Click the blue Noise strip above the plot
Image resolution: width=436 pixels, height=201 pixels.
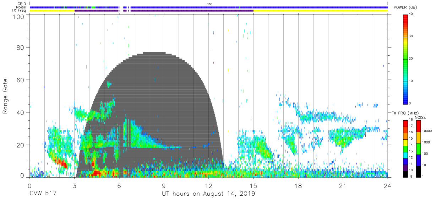point(209,7)
